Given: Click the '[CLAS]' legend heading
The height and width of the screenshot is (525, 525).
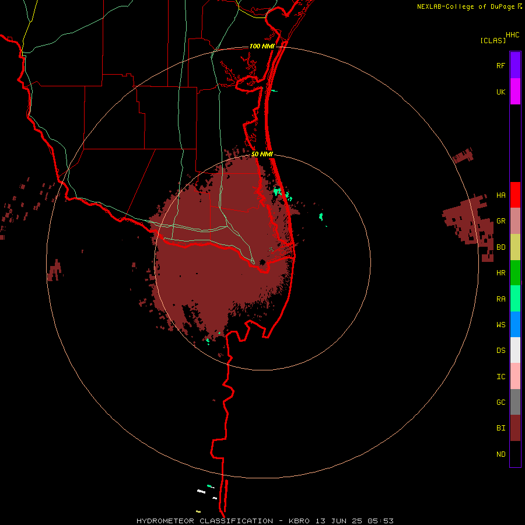Looking at the screenshot, I should [x=493, y=40].
